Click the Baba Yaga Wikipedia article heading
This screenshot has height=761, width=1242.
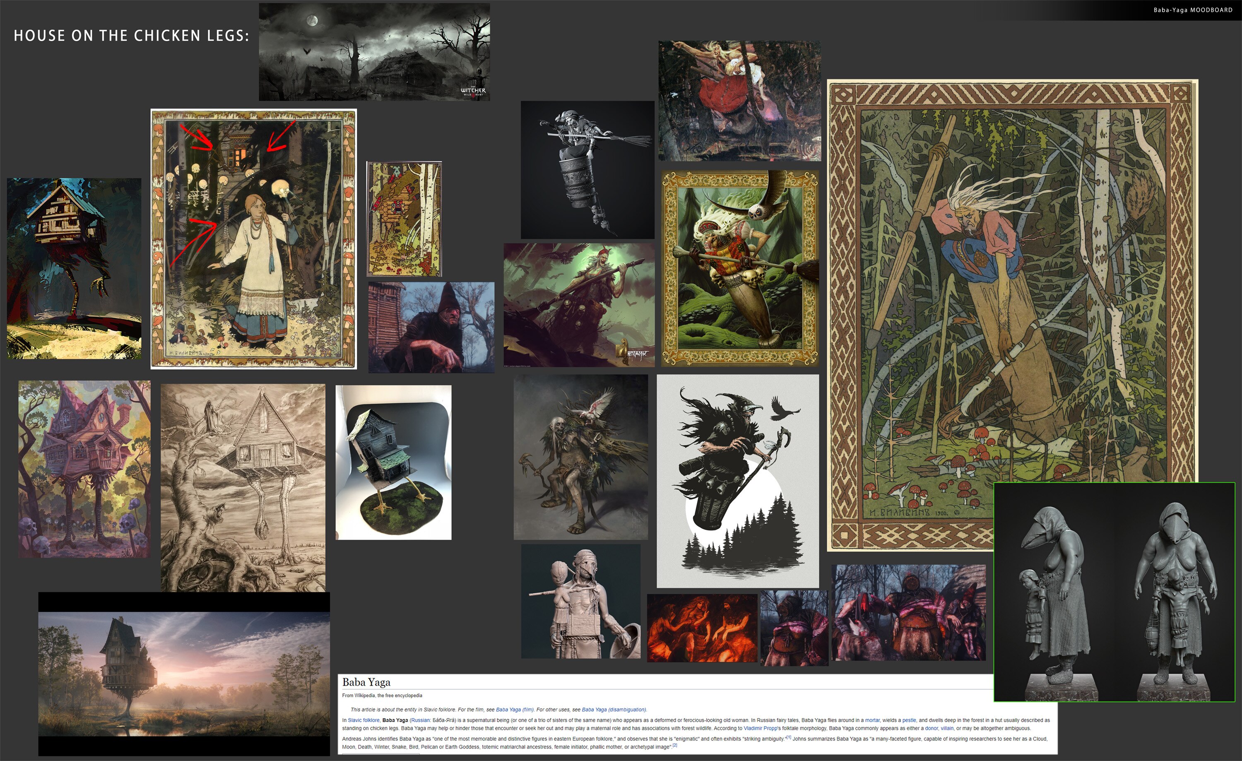(x=366, y=682)
